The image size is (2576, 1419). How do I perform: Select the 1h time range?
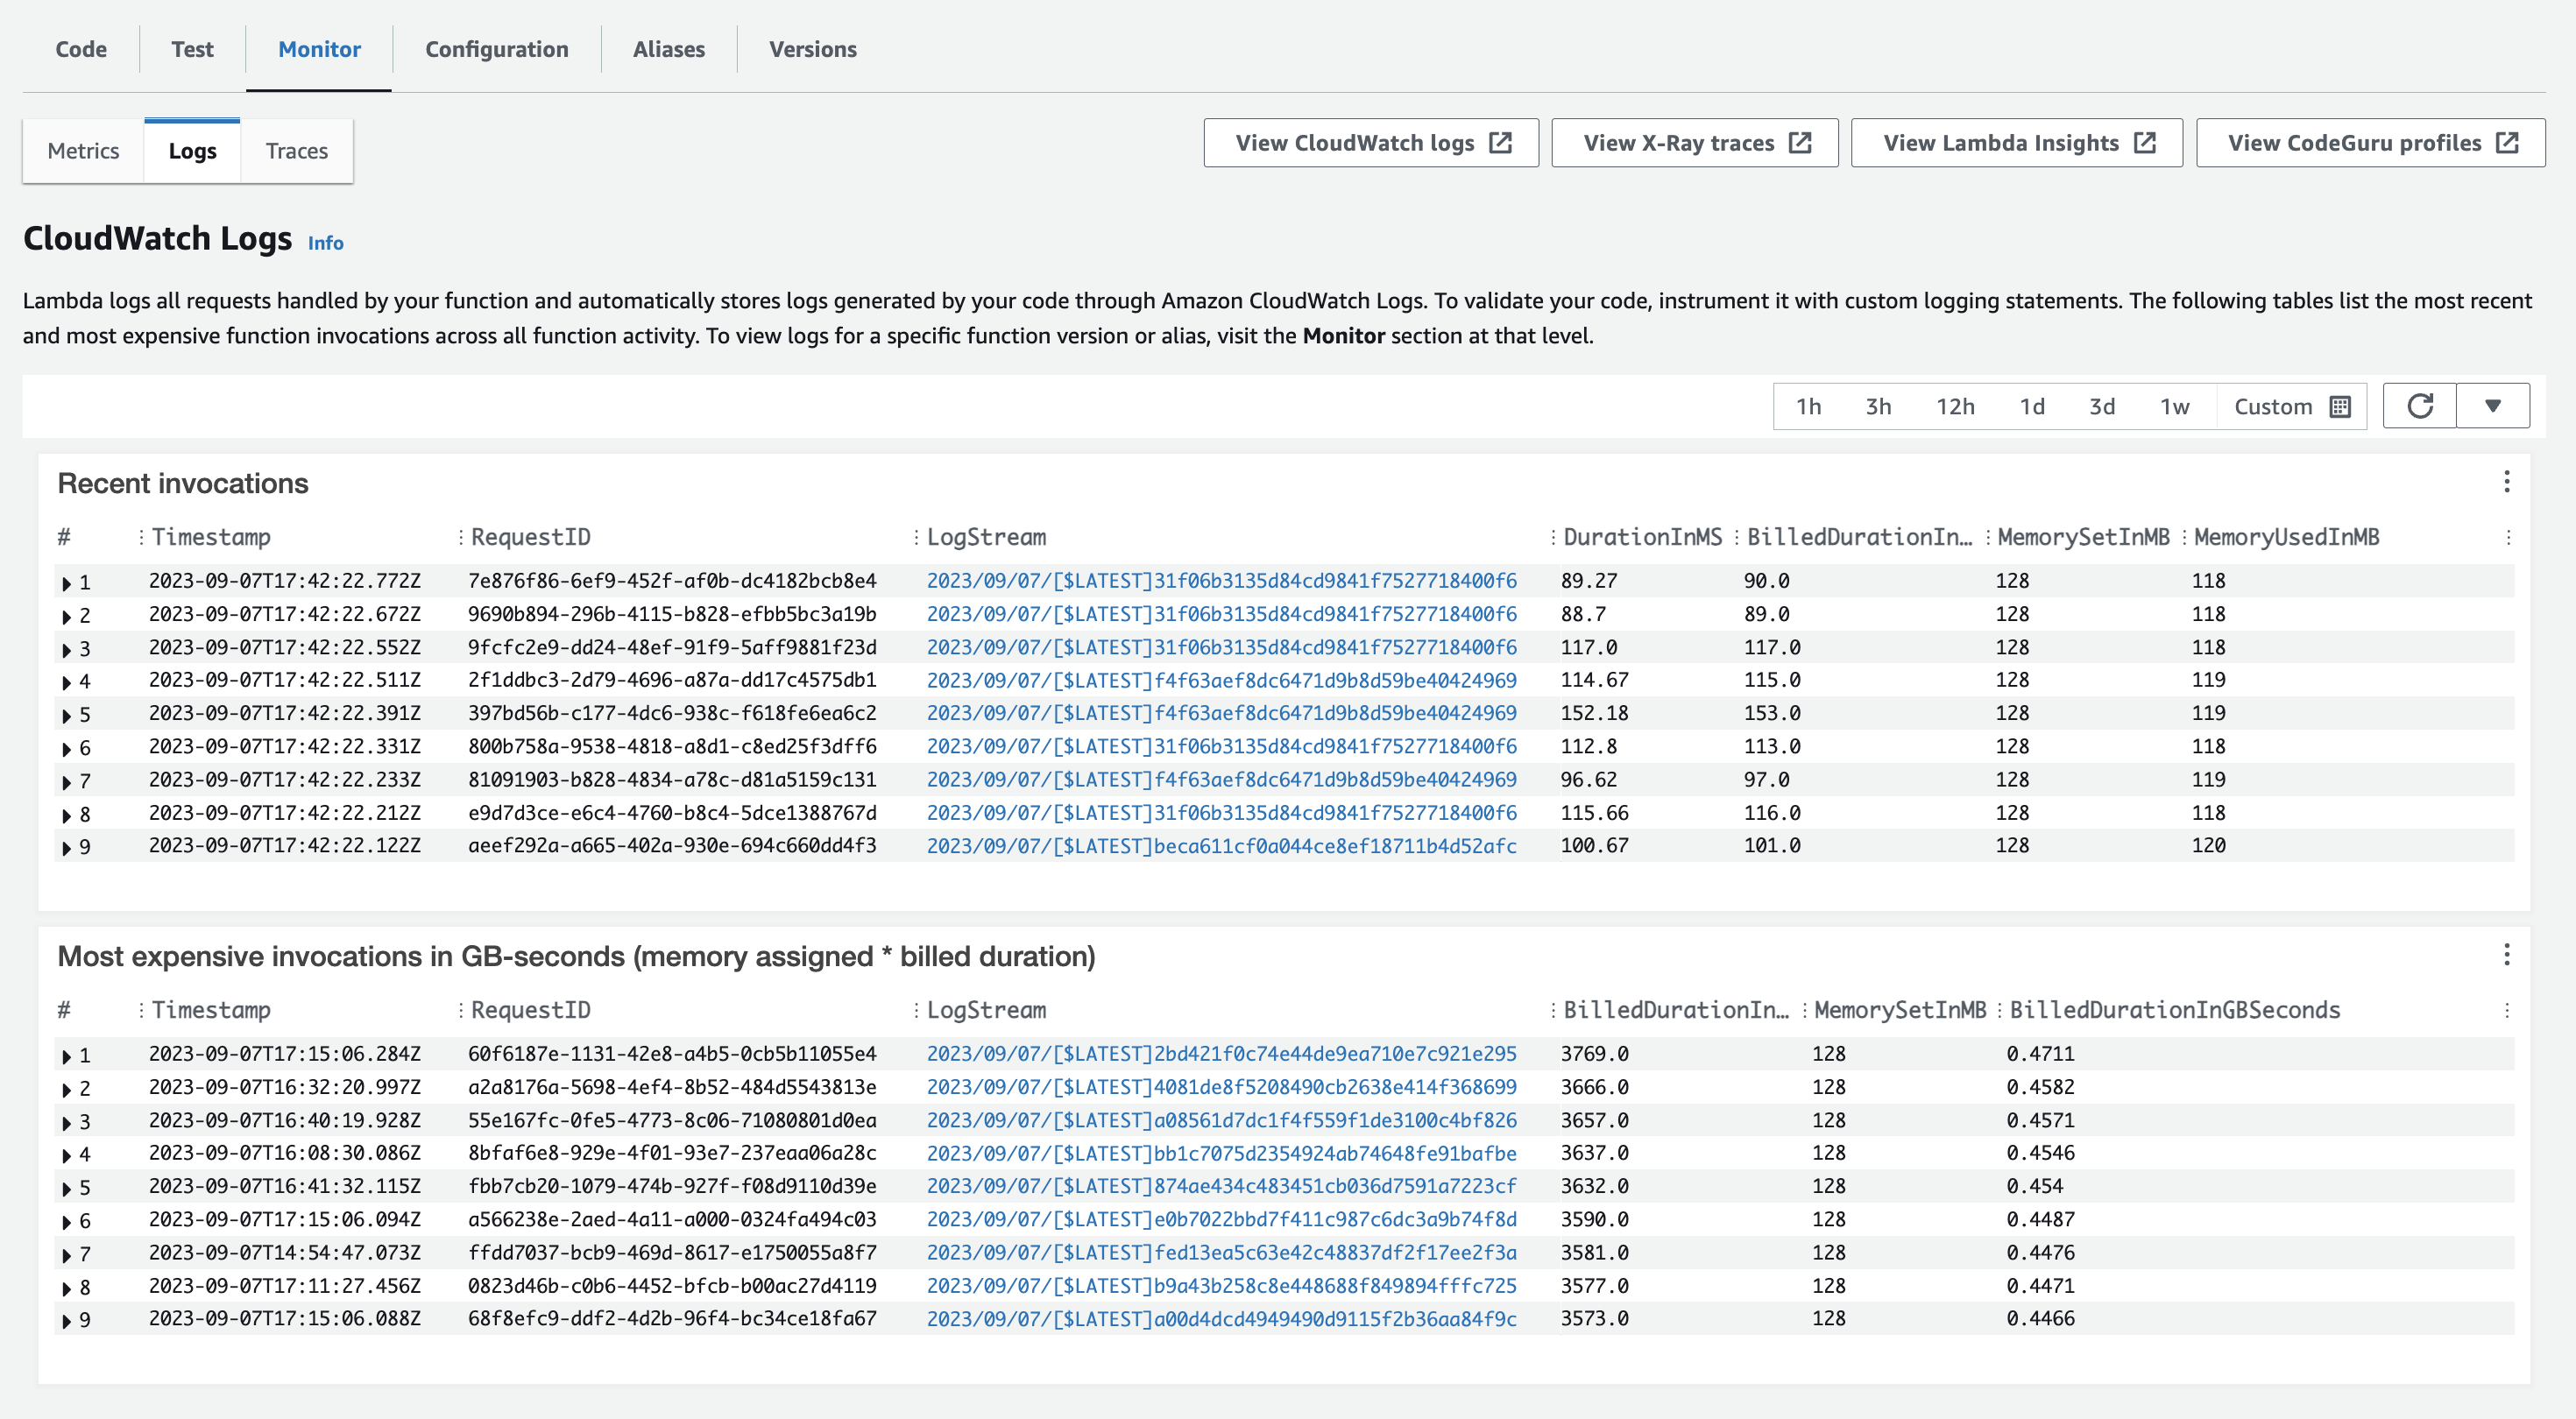[1808, 406]
